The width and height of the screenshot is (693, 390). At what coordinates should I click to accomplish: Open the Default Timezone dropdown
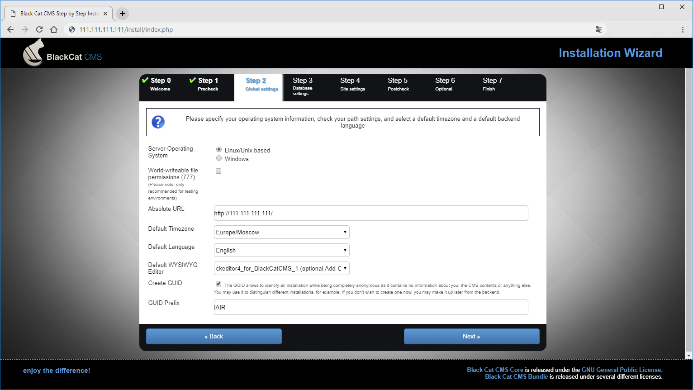click(x=281, y=232)
